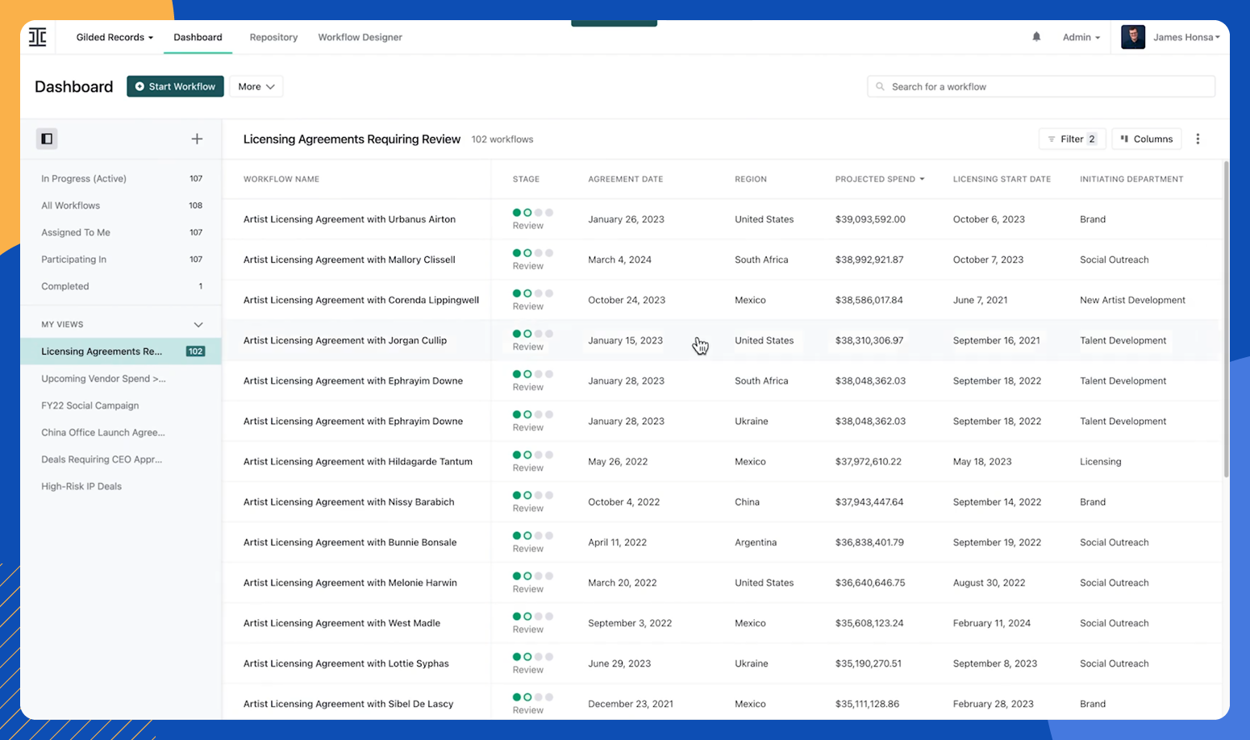Collapse the My Views section

pyautogui.click(x=198, y=324)
